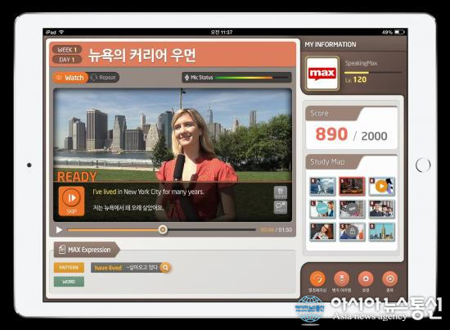Open the Study Map thumbnail marked D with skyline
The image size is (450, 330).
tap(381, 232)
